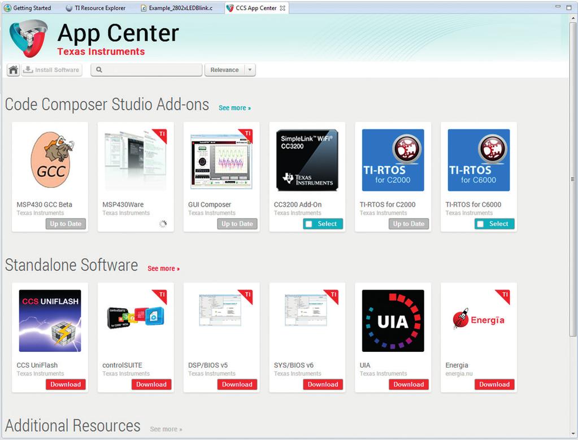See more Additional Resources

(166, 429)
